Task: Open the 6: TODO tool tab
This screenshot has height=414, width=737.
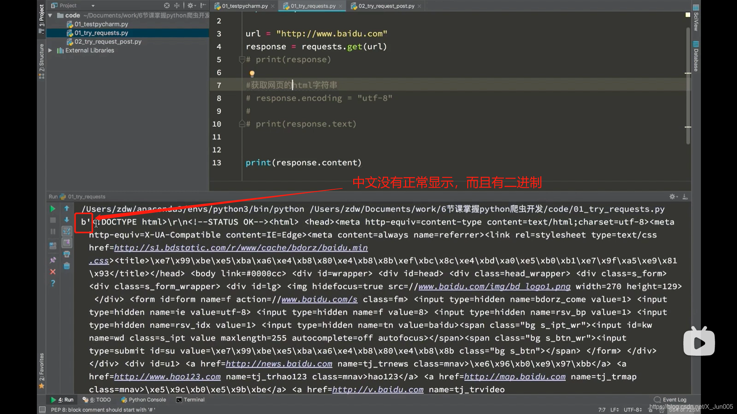Action: pos(97,400)
